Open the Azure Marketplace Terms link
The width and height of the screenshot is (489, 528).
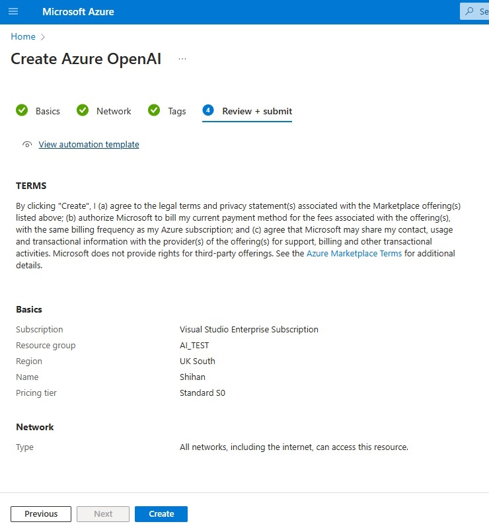click(x=354, y=253)
